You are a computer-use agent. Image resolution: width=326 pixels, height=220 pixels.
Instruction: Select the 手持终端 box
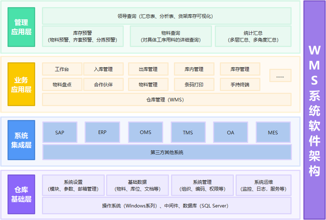[x=240, y=84]
